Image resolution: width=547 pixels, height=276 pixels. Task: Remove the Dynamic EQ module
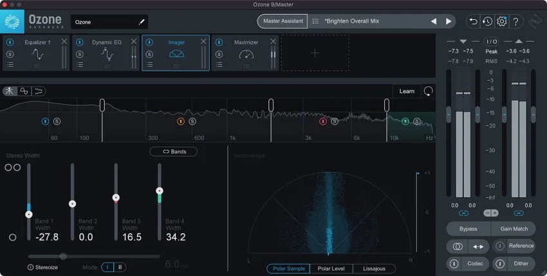(134, 42)
